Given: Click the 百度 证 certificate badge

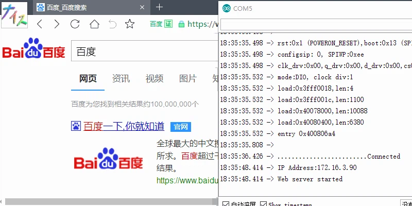Looking at the screenshot, I should pyautogui.click(x=161, y=24).
